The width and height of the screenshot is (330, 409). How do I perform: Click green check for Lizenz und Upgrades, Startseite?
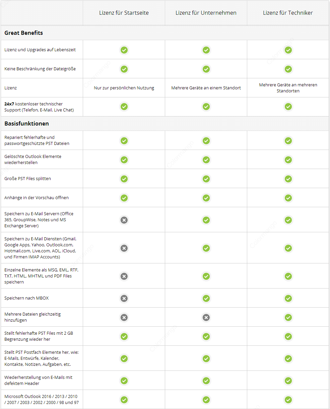(x=124, y=50)
